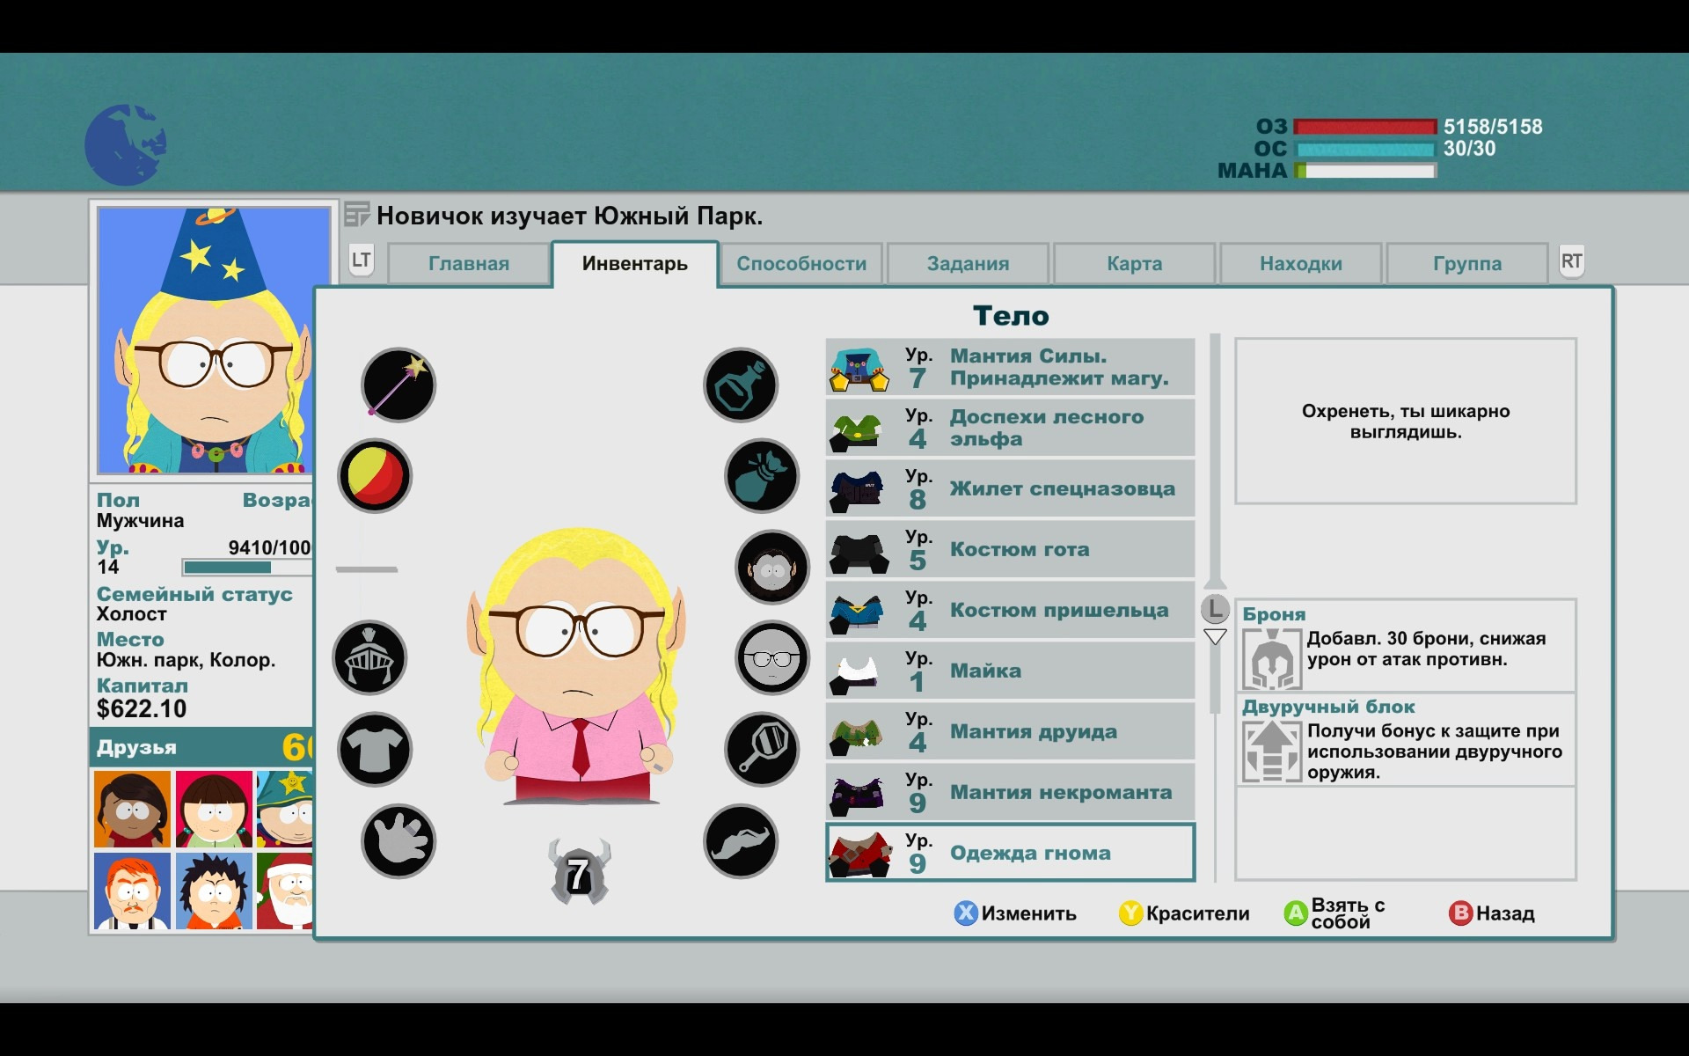Select the red-yellow ball ranged slot
The height and width of the screenshot is (1056, 1689).
[375, 476]
